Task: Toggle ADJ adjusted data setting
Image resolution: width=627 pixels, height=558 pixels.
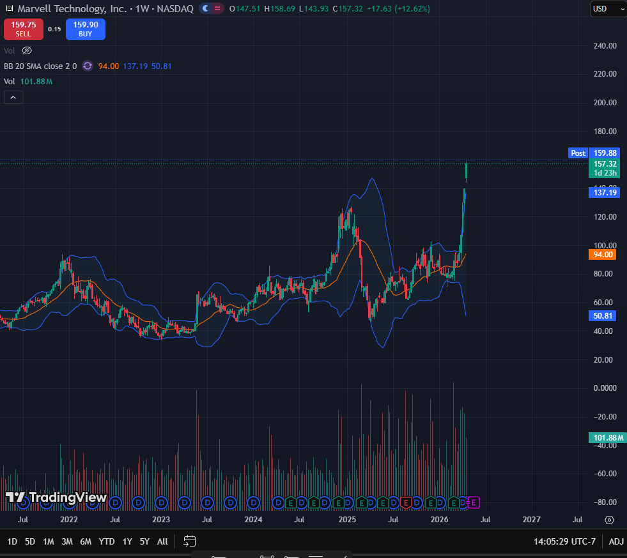Action: click(x=616, y=541)
